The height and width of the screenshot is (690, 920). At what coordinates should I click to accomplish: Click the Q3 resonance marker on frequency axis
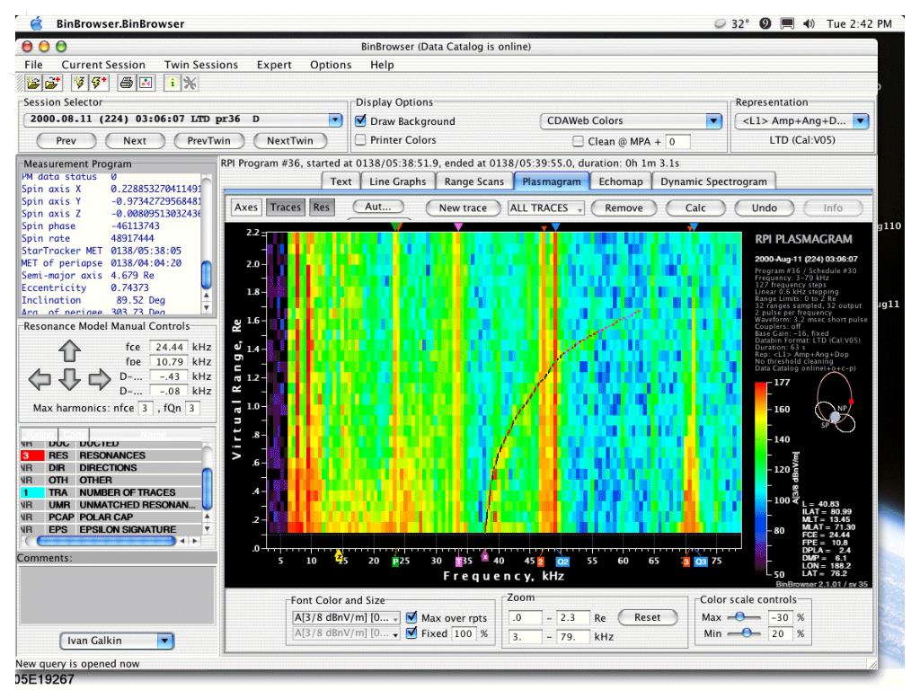coord(701,562)
